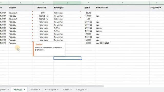This screenshot has height=92, width=164.
Task: Select the cell with amount 1 000,00
Action: [88, 31]
